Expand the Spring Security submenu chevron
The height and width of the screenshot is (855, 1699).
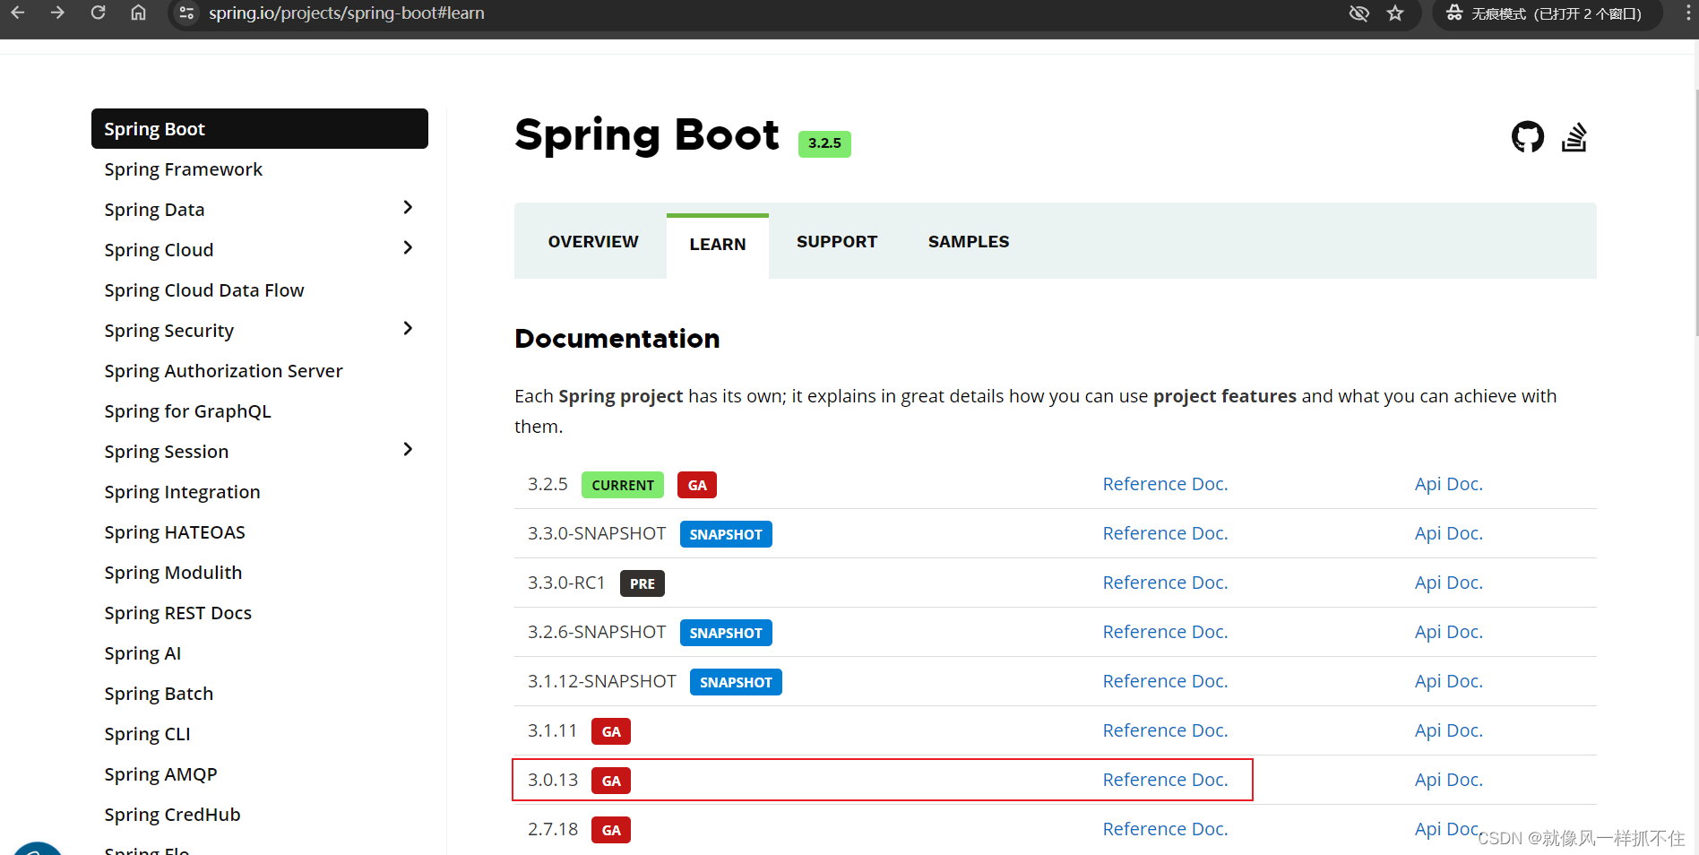pyautogui.click(x=408, y=329)
